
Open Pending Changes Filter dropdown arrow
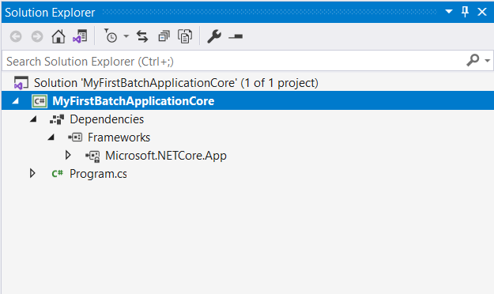tap(126, 36)
